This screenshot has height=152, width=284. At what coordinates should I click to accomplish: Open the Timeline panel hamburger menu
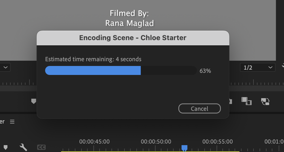(12, 122)
